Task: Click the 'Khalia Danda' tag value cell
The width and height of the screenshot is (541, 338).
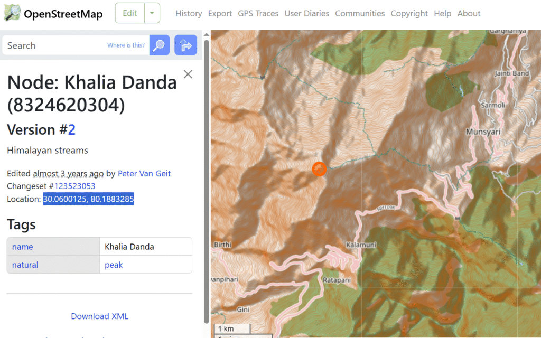Action: click(x=146, y=247)
